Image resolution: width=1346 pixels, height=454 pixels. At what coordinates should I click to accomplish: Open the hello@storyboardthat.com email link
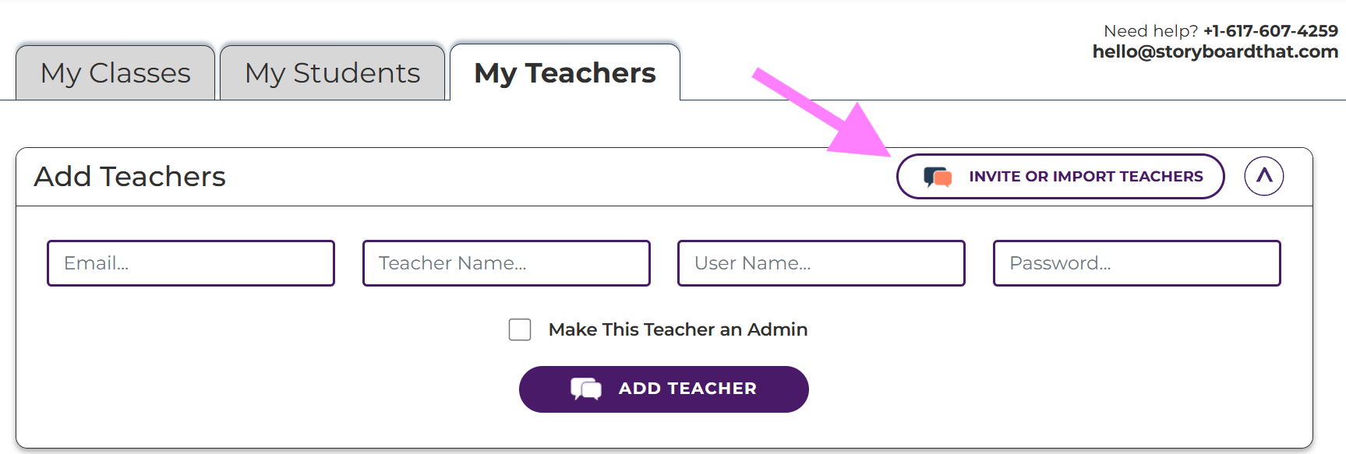tap(1214, 51)
